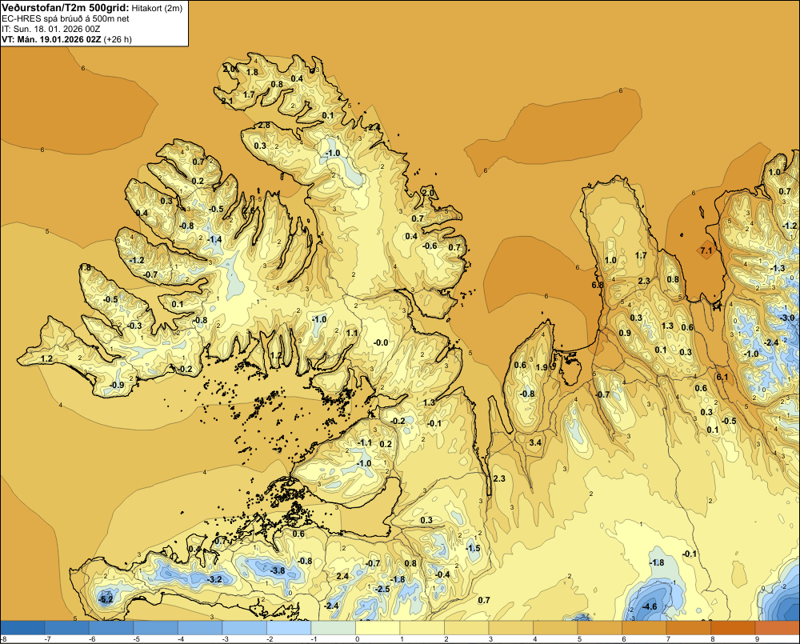The width and height of the screenshot is (800, 644).
Task: Click the legend tick label '0'
Action: pos(357,639)
